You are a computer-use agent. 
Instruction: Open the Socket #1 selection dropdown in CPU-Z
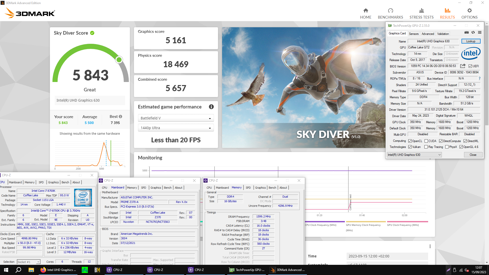point(29,262)
